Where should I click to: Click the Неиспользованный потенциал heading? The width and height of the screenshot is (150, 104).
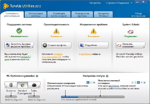tap(109, 82)
